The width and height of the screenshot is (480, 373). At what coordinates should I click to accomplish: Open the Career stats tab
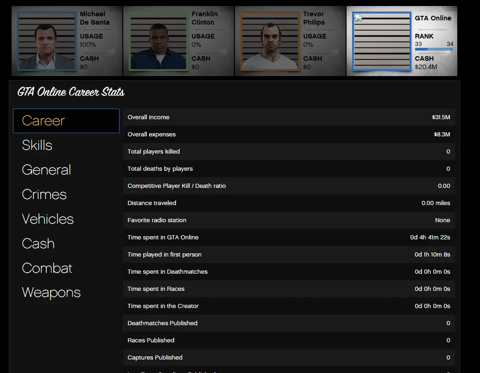pyautogui.click(x=66, y=121)
